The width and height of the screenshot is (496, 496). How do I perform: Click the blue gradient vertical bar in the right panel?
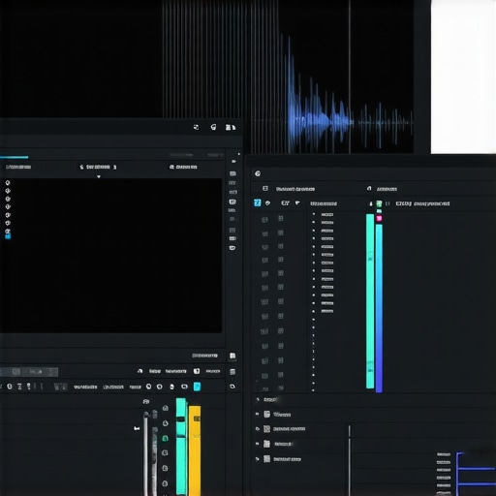click(379, 308)
